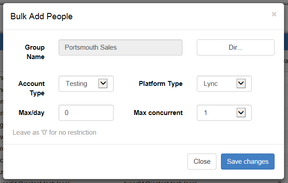
Task: Open the Max concurrent dropdown arrow
Action: (x=241, y=112)
